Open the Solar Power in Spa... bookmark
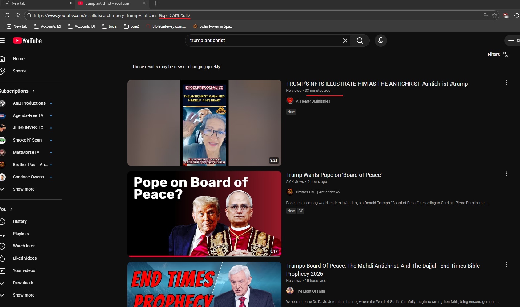 213,26
